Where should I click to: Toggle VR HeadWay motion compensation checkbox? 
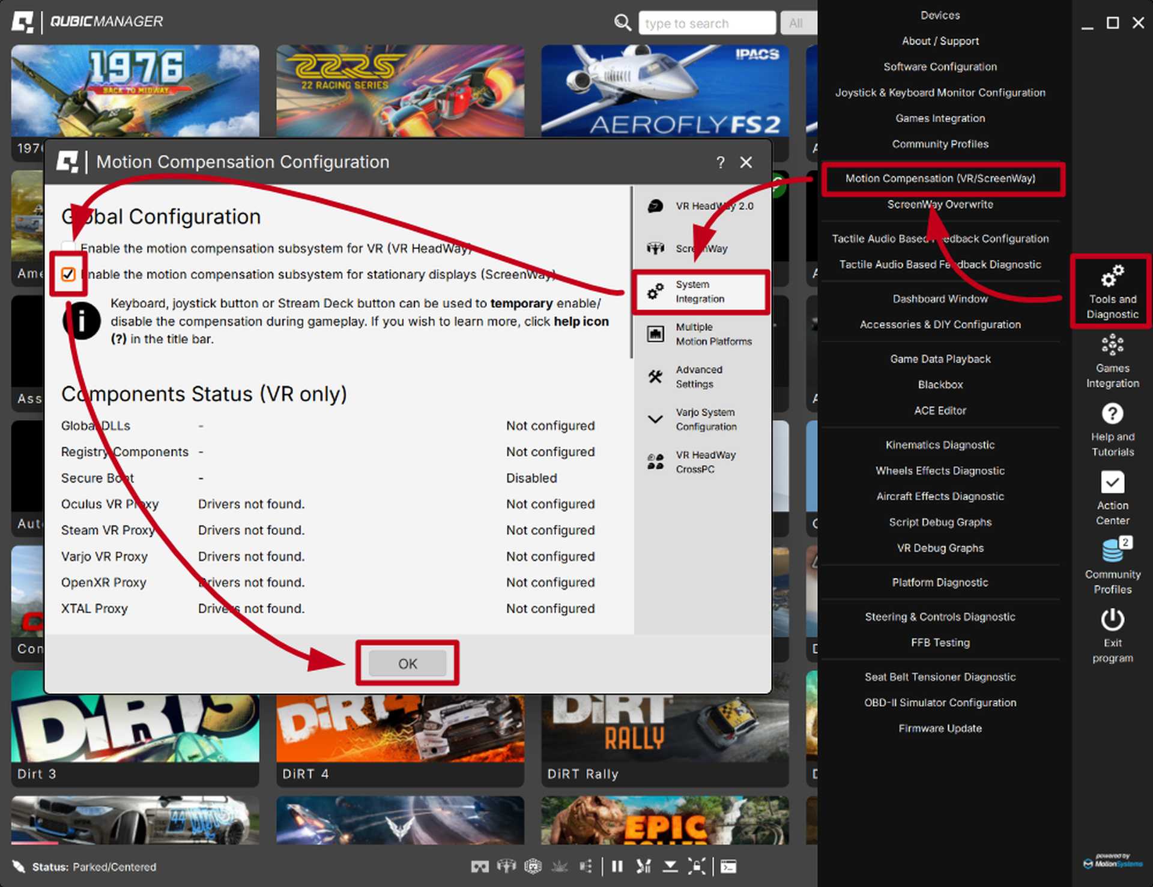(x=68, y=247)
